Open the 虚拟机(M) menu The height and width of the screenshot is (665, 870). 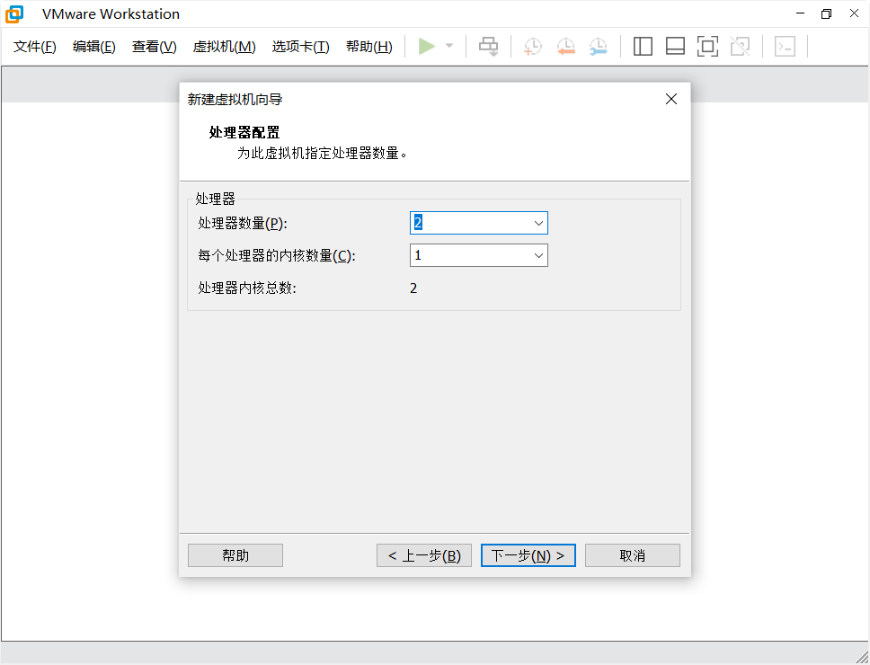coord(224,47)
